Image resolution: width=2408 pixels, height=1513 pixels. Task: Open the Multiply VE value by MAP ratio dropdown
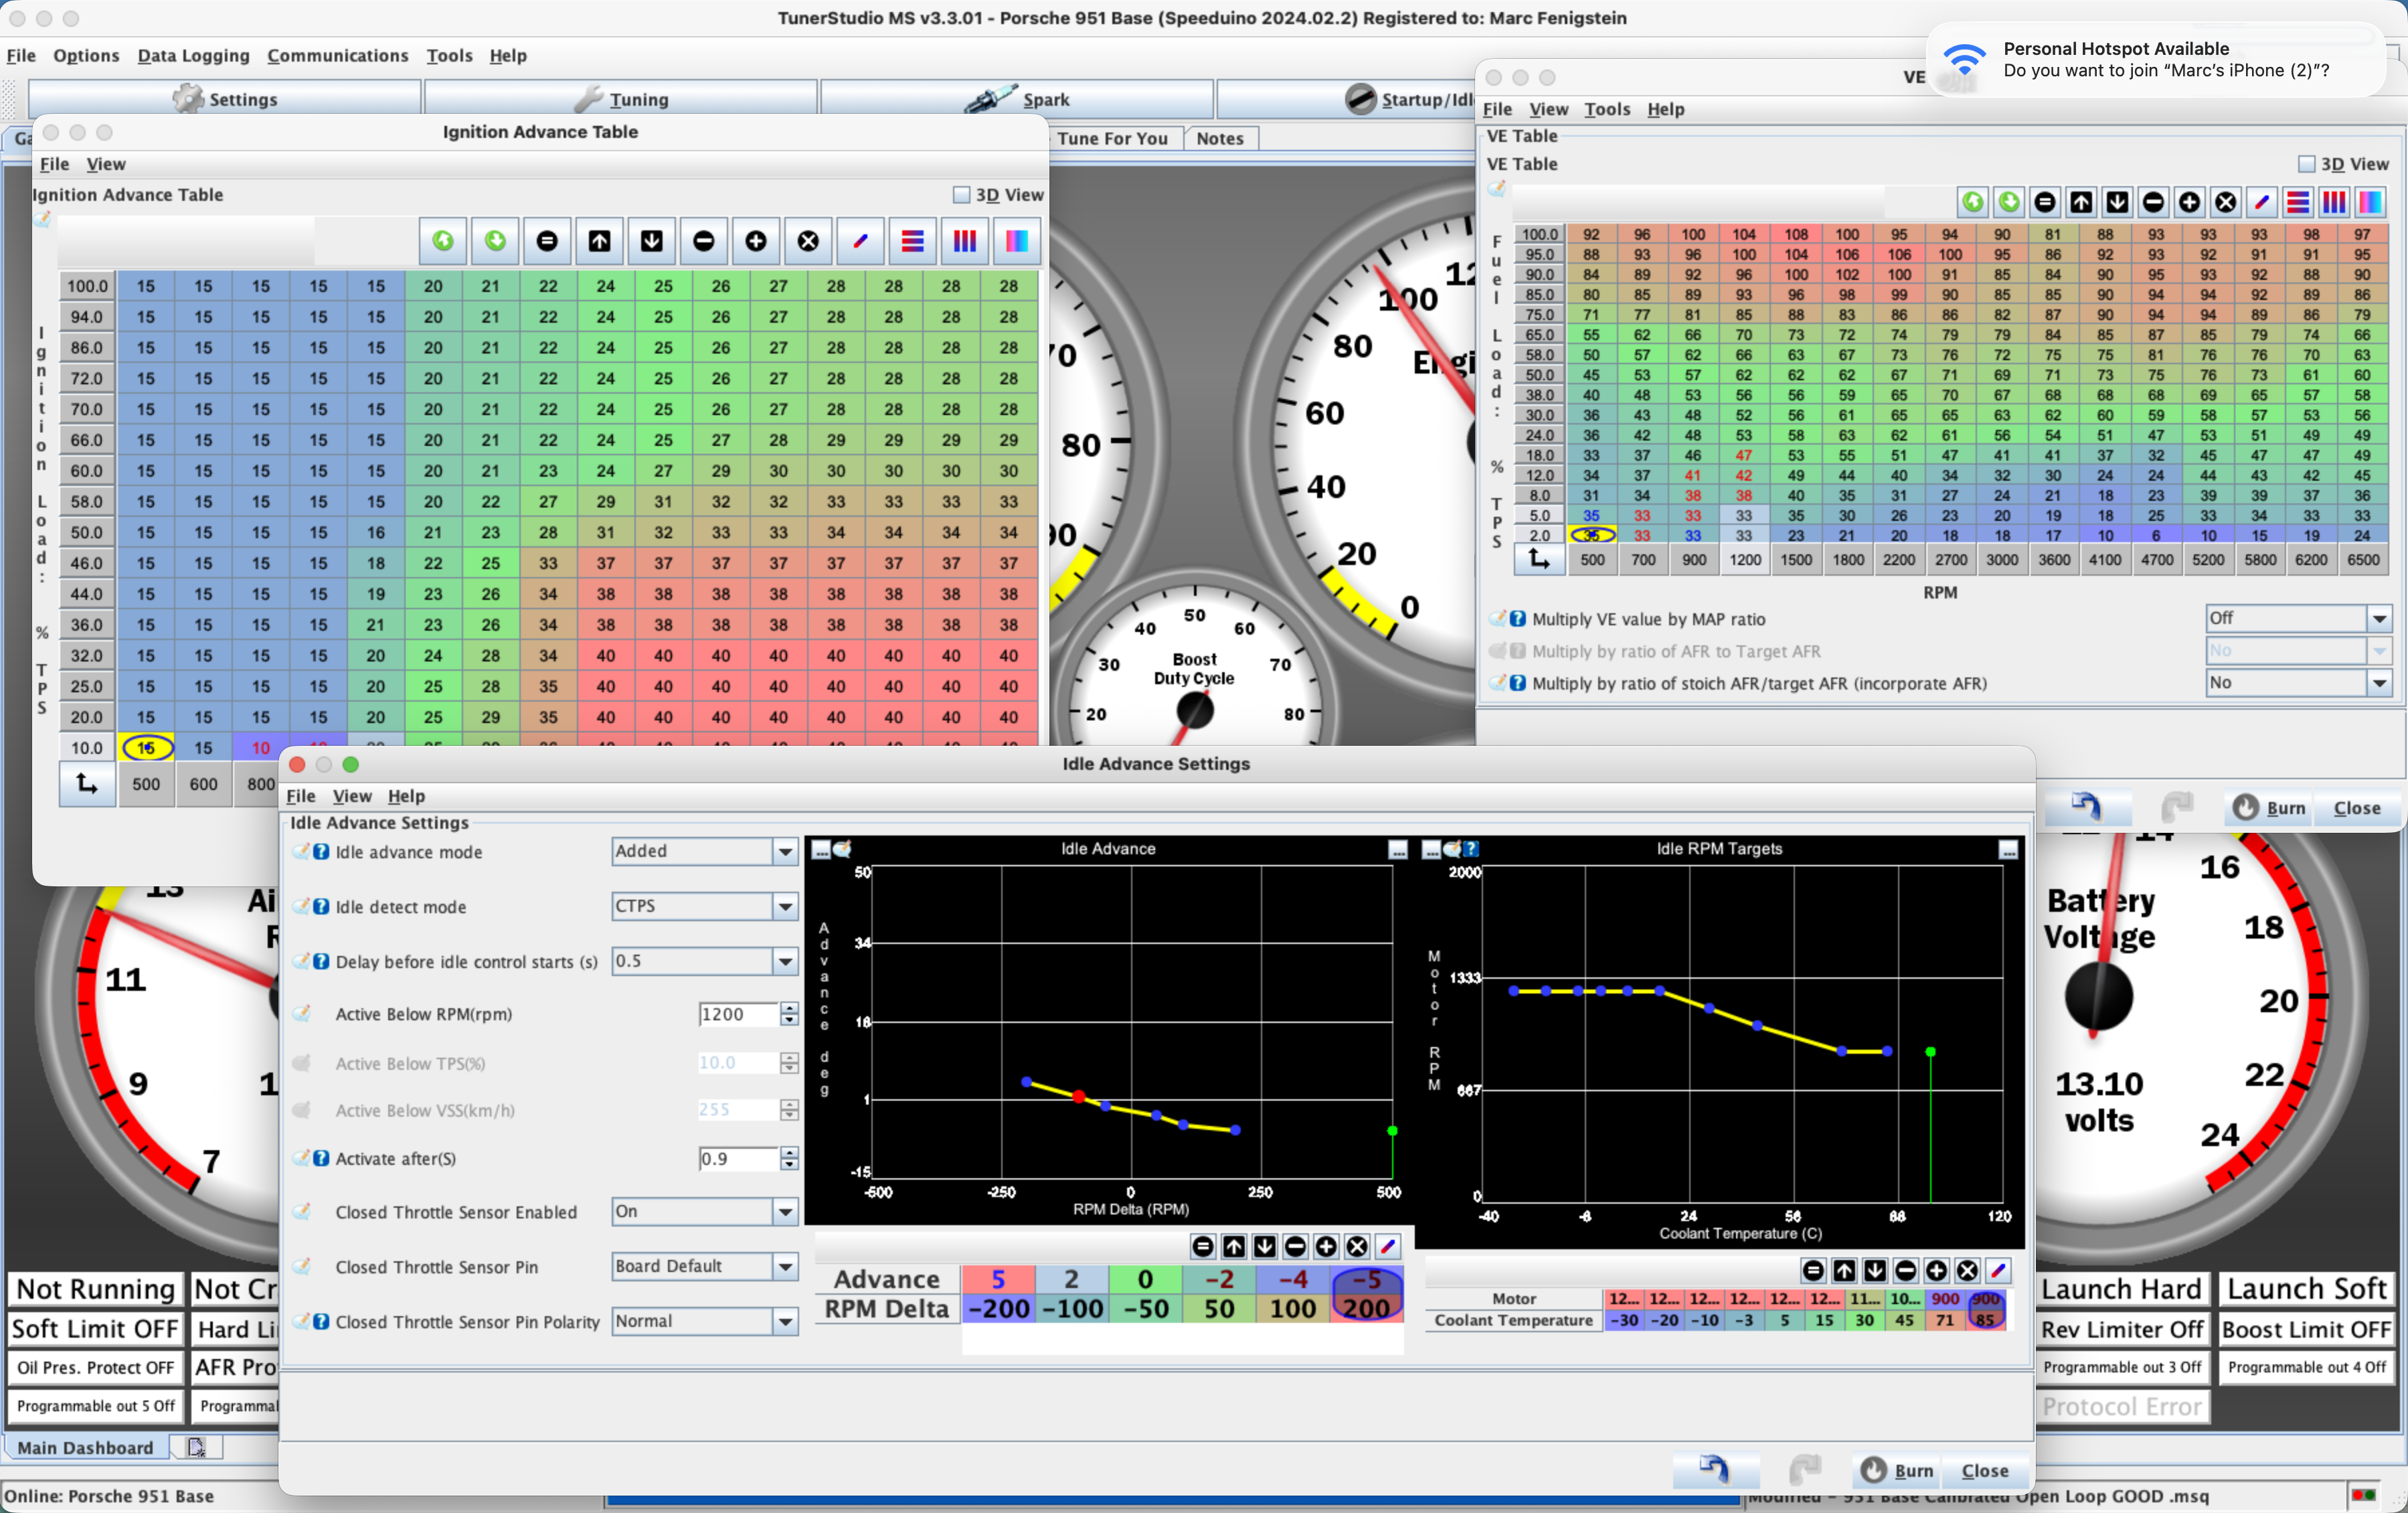pos(2297,618)
